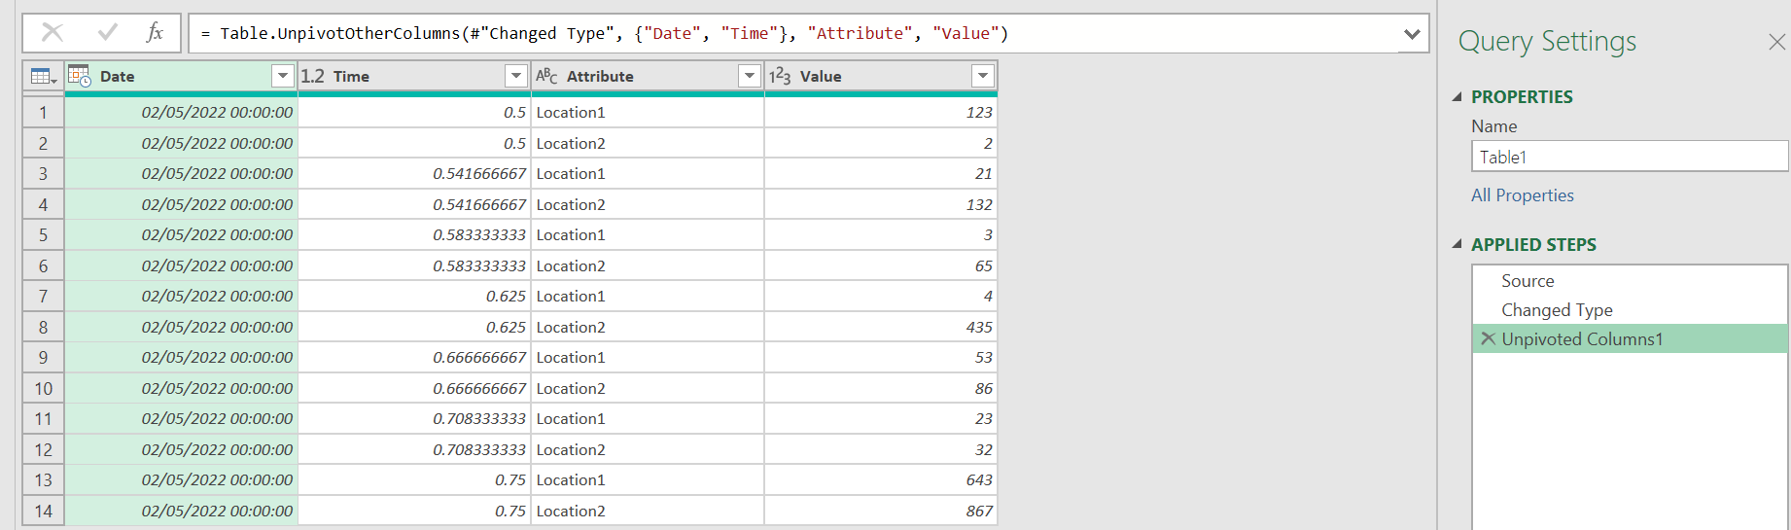
Task: Cancel the formula edit with X icon
Action: [53, 33]
